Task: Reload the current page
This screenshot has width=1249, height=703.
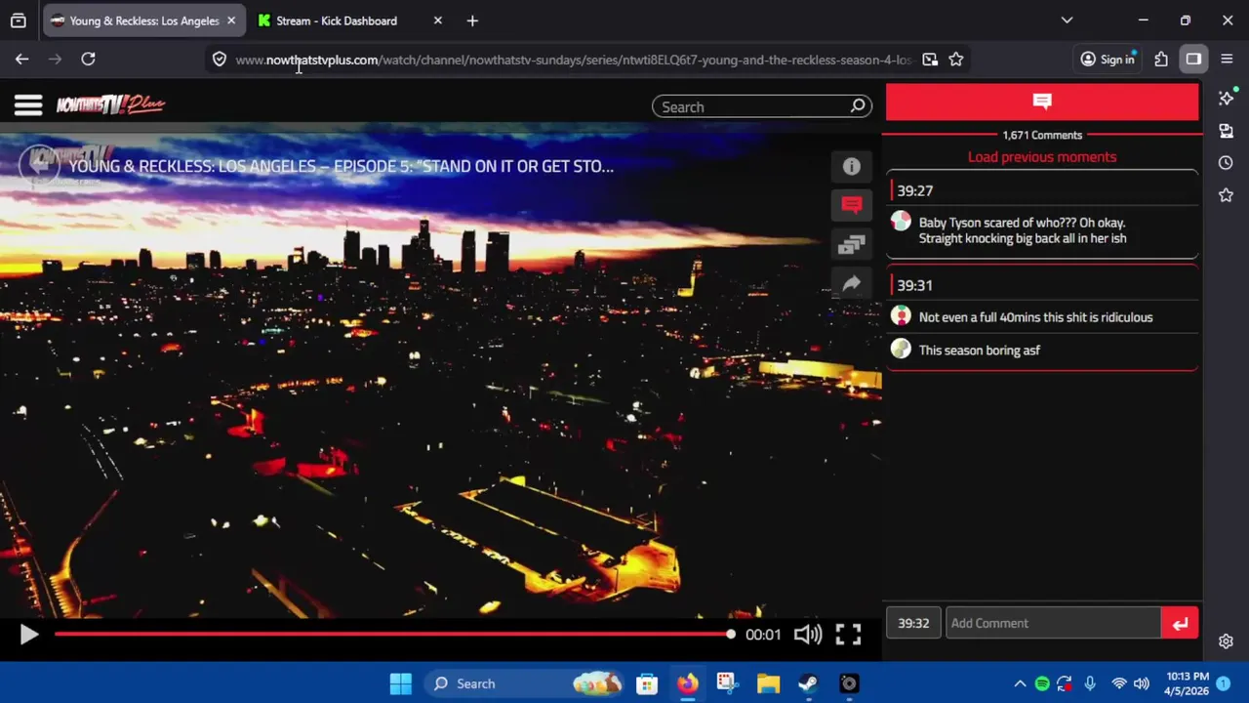Action: click(88, 60)
